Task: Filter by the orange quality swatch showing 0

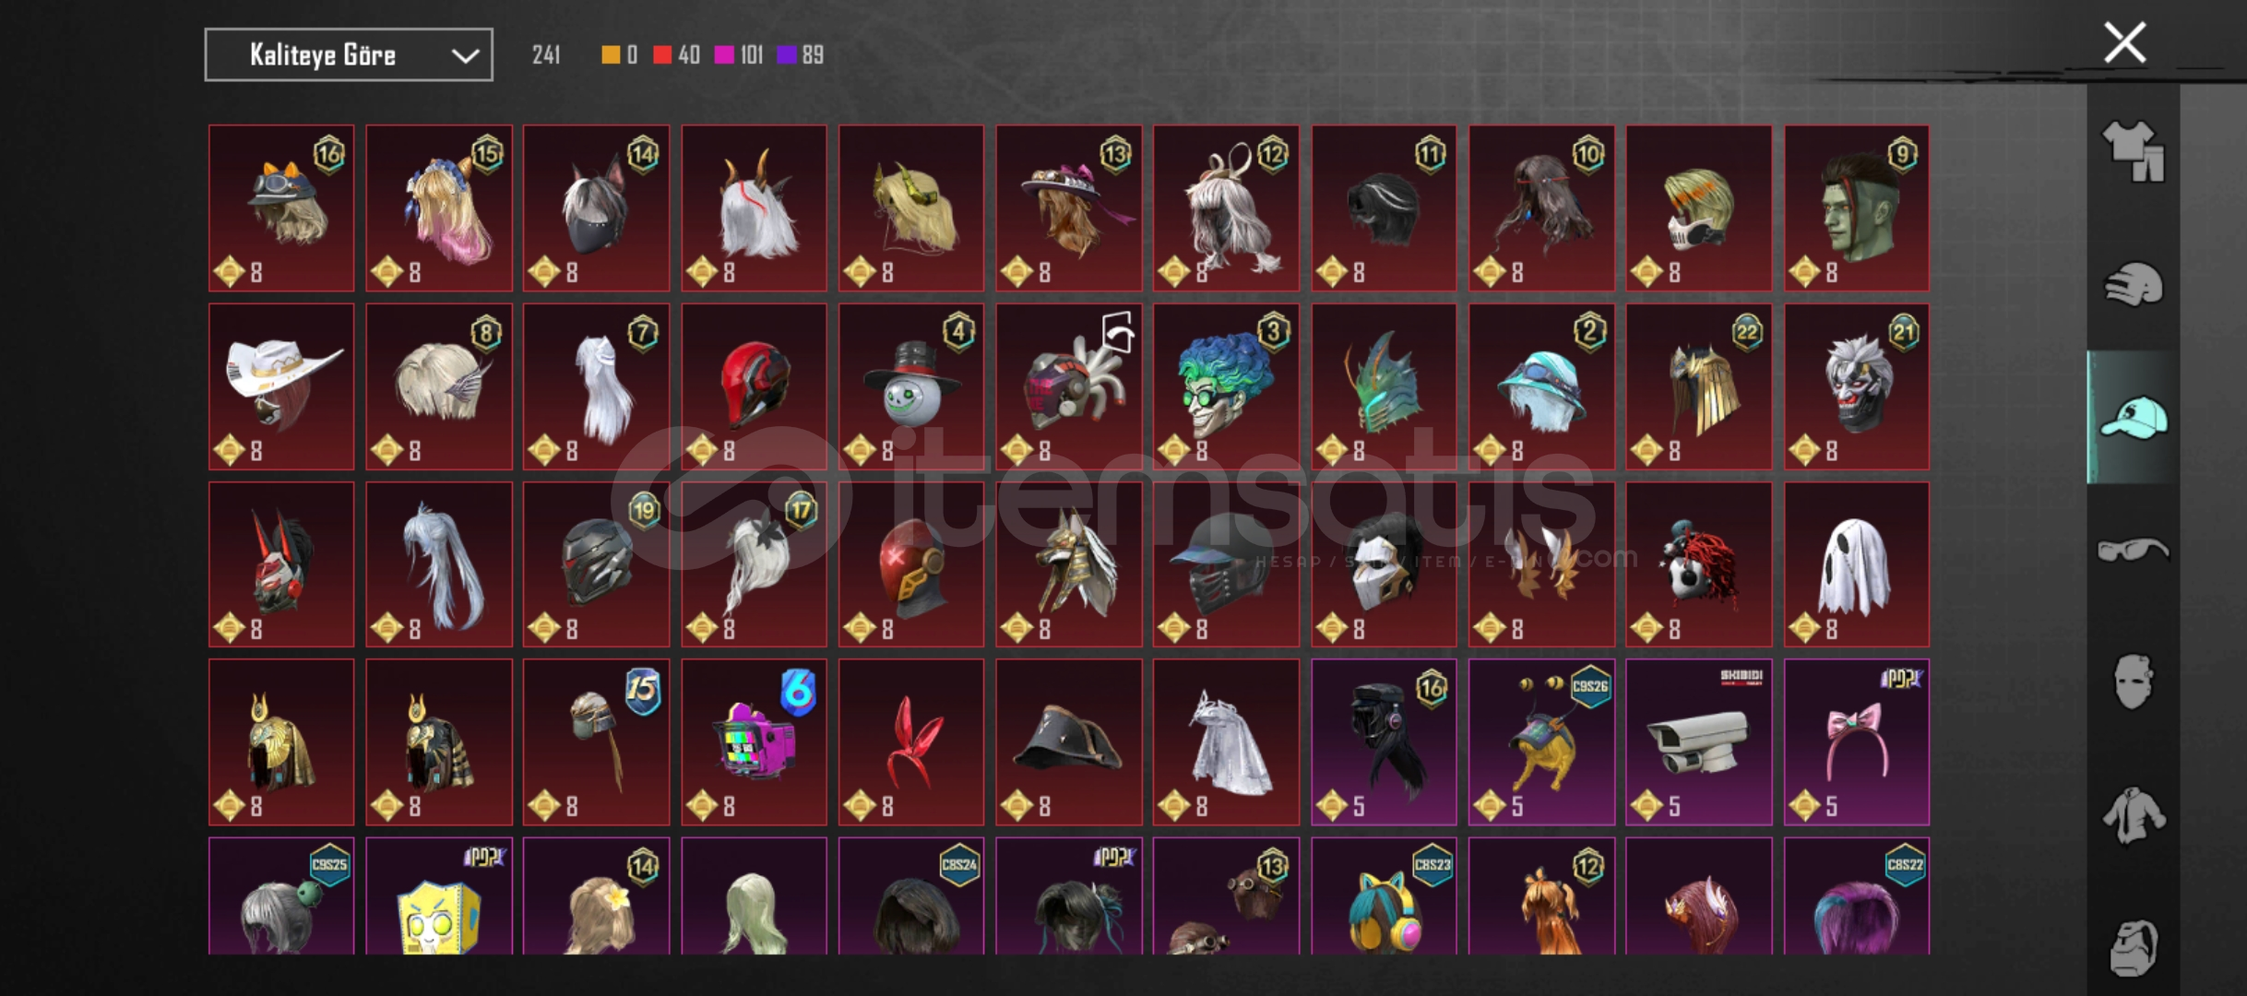Action: pos(619,55)
